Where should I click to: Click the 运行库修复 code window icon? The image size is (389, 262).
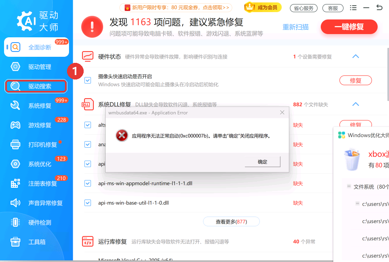click(x=88, y=241)
